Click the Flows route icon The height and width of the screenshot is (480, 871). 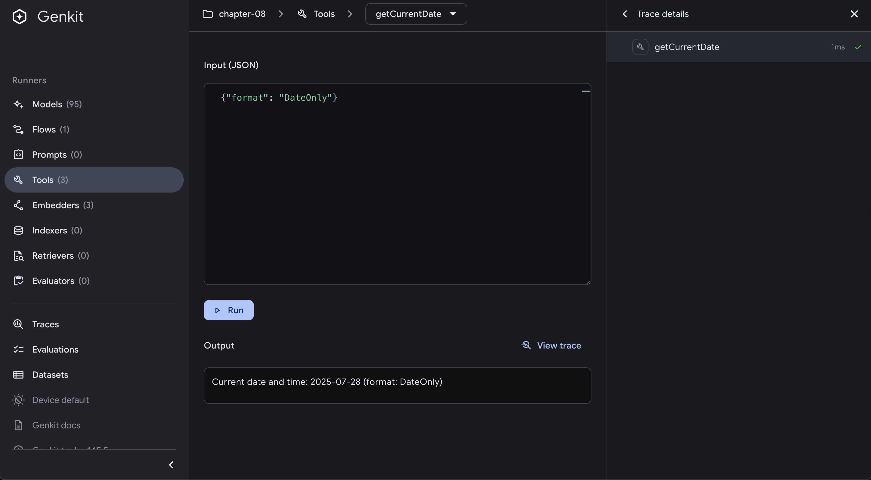18,129
